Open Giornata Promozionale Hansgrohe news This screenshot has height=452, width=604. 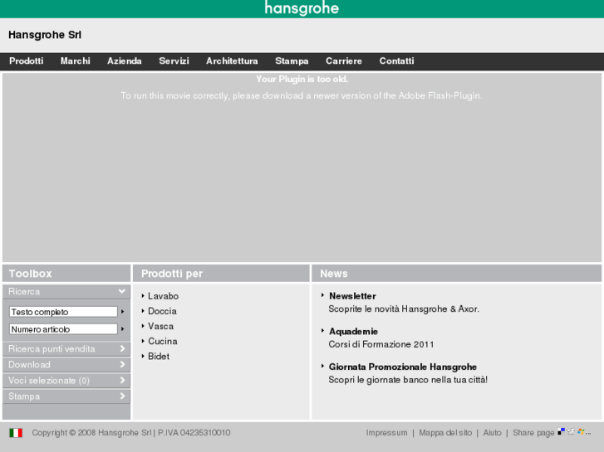[403, 367]
